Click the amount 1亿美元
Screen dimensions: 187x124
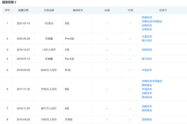tap(49, 23)
